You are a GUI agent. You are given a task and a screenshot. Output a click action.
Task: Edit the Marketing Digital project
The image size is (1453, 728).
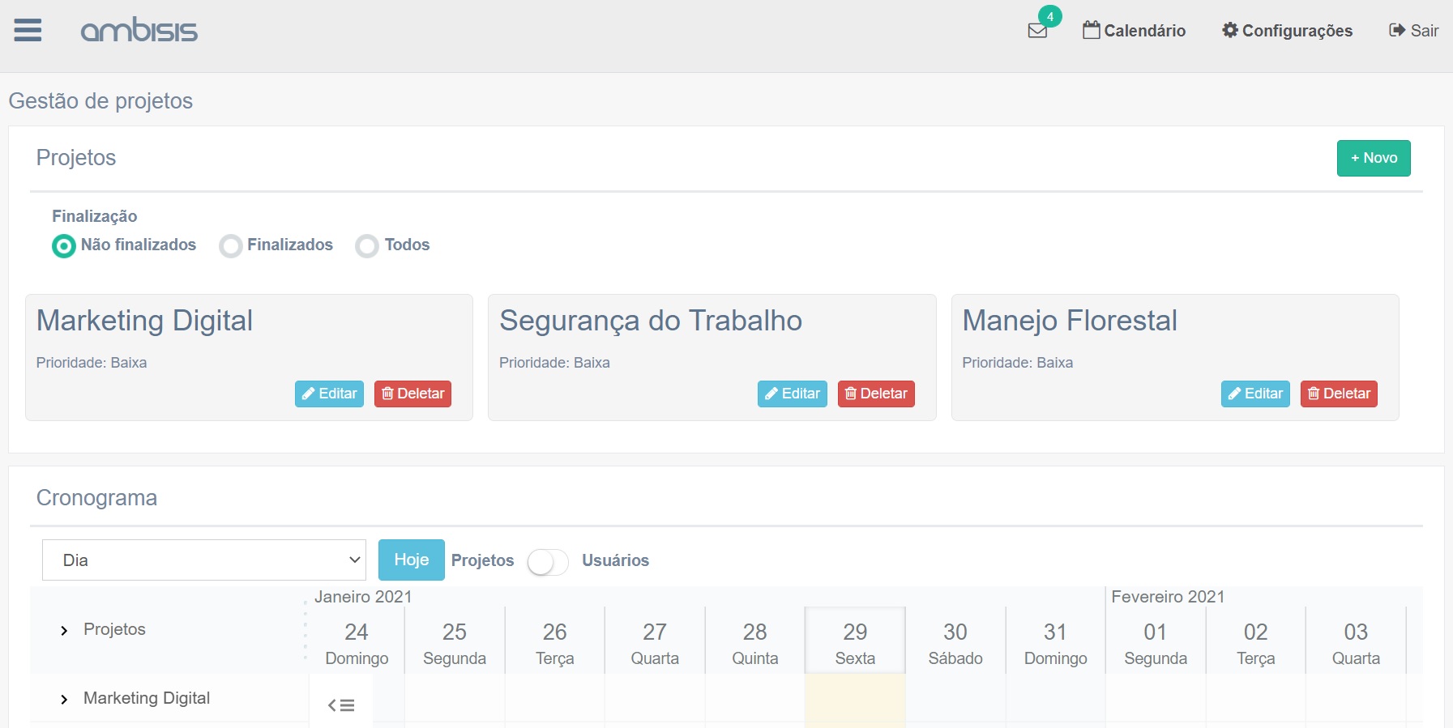tap(329, 394)
